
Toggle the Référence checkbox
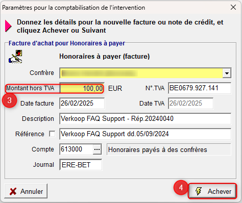[x=52, y=134]
